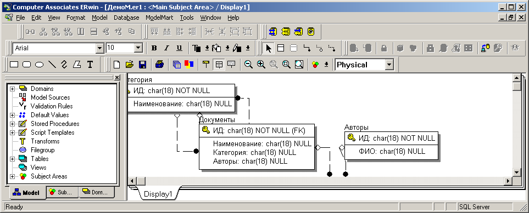Click the diagram's vertical scrollbar down arrow
Image resolution: width=529 pixels, height=213 pixels.
point(516,172)
